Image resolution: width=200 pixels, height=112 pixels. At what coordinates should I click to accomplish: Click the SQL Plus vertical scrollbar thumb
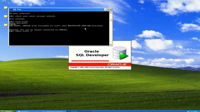coord(111,20)
